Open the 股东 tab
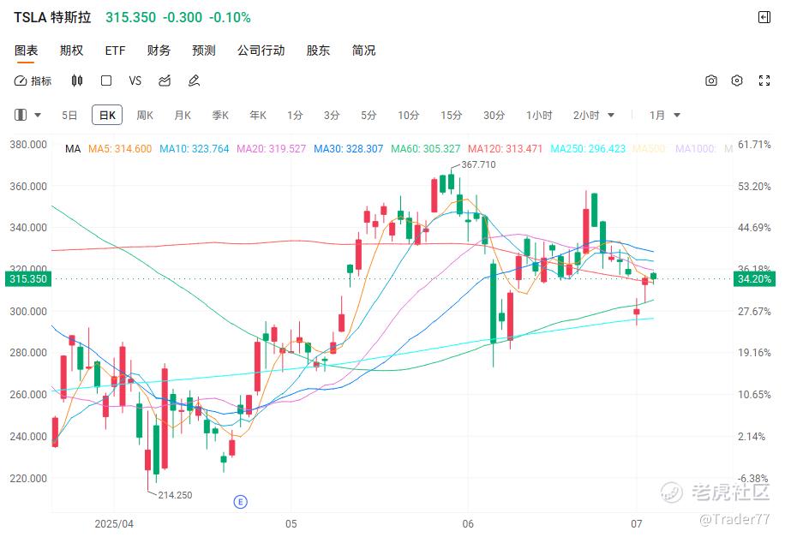The height and width of the screenshot is (537, 785). (318, 51)
